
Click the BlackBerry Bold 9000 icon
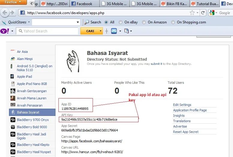[x=13, y=127]
